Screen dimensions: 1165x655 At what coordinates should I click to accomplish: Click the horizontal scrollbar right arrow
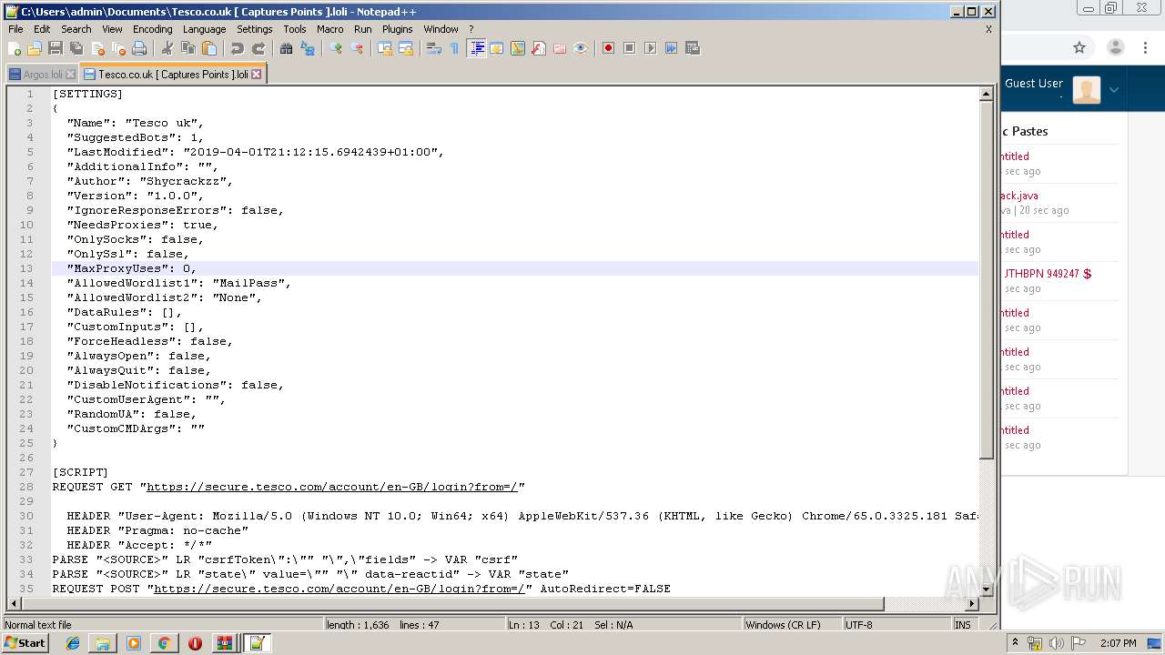pyautogui.click(x=972, y=603)
